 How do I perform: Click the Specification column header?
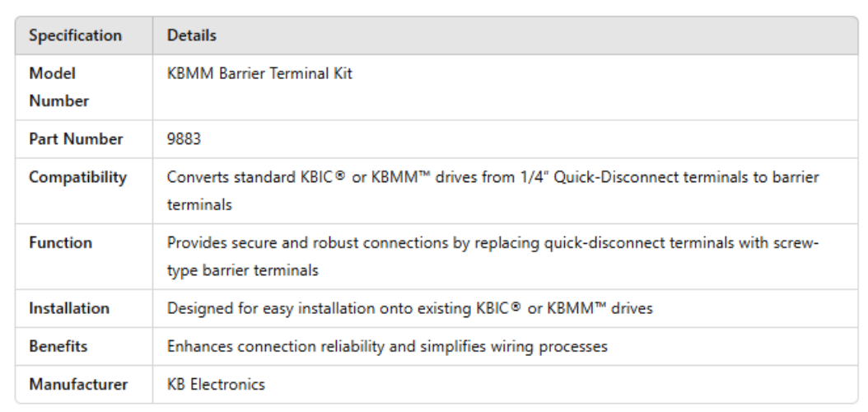75,35
